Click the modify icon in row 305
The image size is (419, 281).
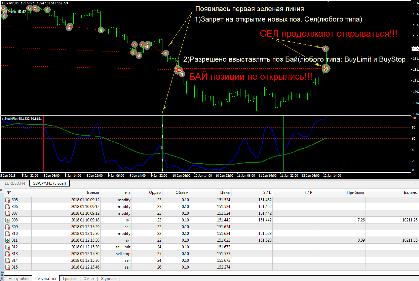tap(7, 200)
